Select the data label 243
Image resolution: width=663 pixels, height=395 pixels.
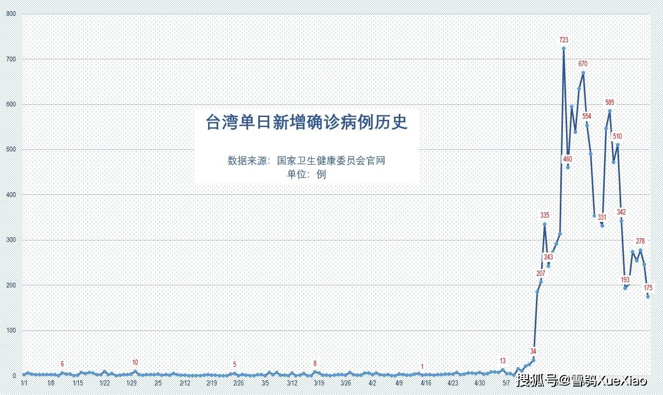click(548, 257)
